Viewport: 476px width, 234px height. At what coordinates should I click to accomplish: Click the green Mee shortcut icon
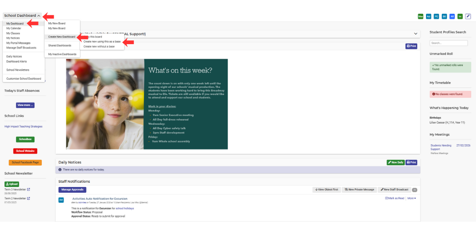tap(420, 16)
